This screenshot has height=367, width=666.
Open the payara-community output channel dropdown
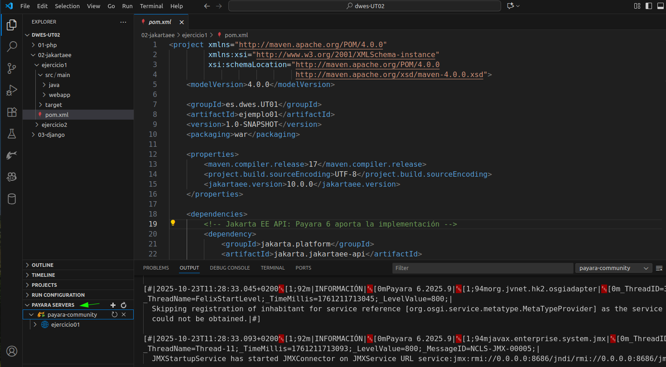pyautogui.click(x=613, y=268)
